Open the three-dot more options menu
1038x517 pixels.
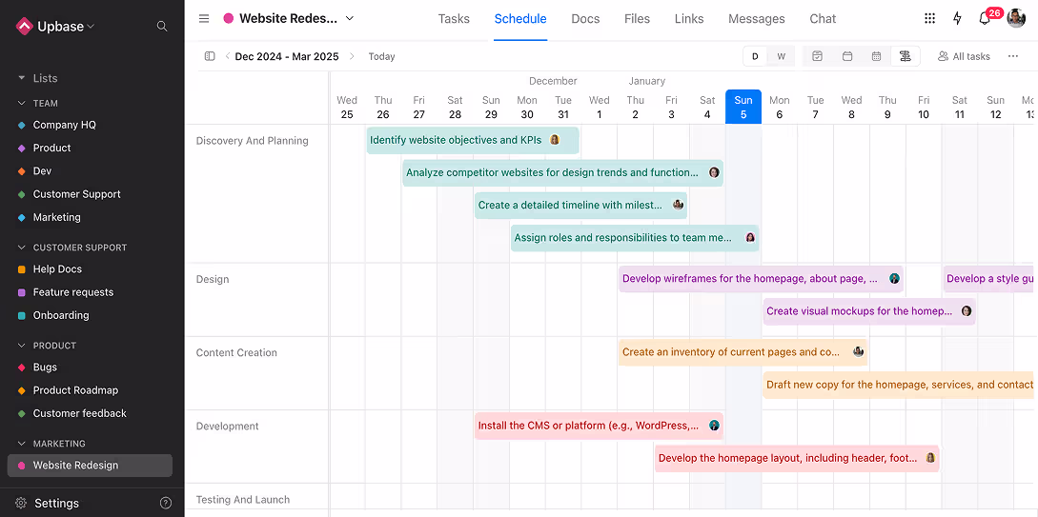tap(1013, 56)
